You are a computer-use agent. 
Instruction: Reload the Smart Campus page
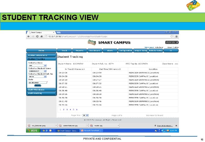[37, 37]
